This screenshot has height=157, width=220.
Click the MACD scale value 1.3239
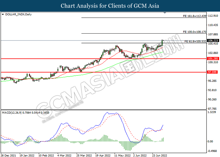pyautogui.click(x=212, y=112)
